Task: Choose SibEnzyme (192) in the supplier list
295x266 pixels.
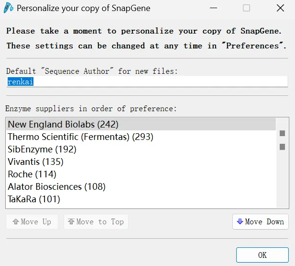Action: 42,150
